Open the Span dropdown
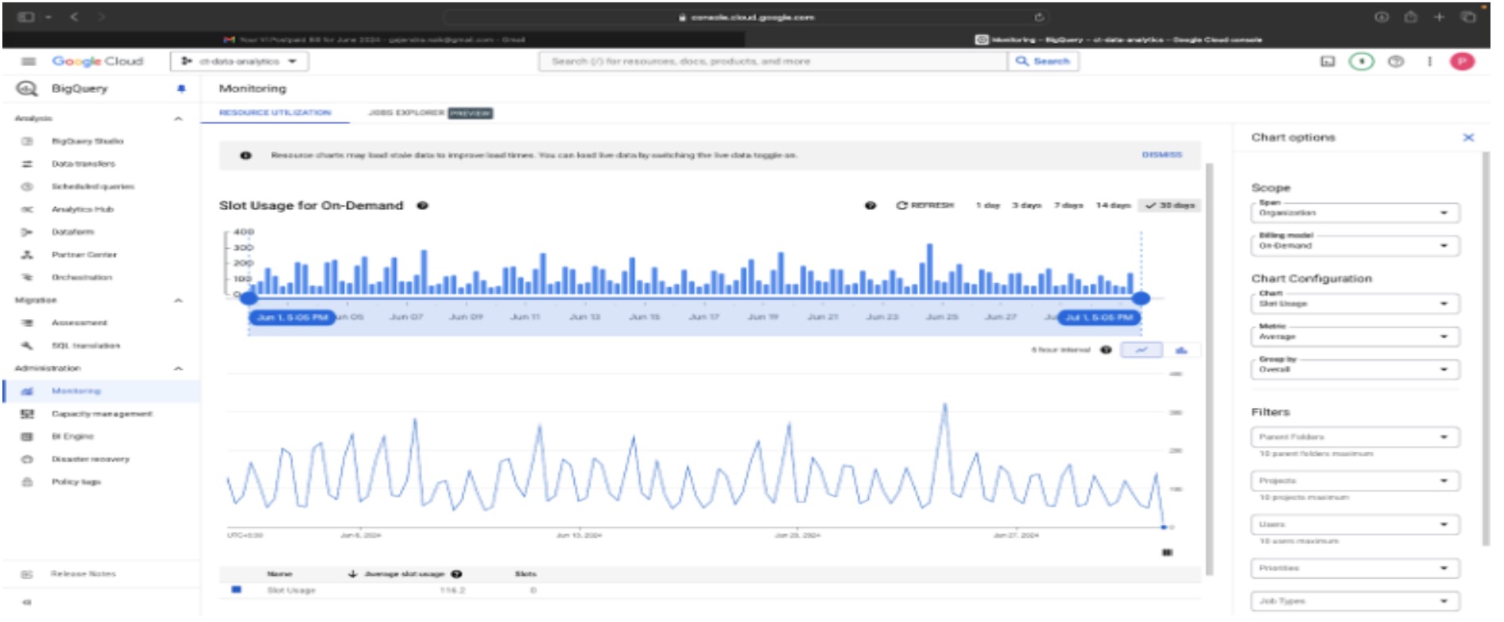Screen dimensions: 1504x622 click(x=1355, y=213)
